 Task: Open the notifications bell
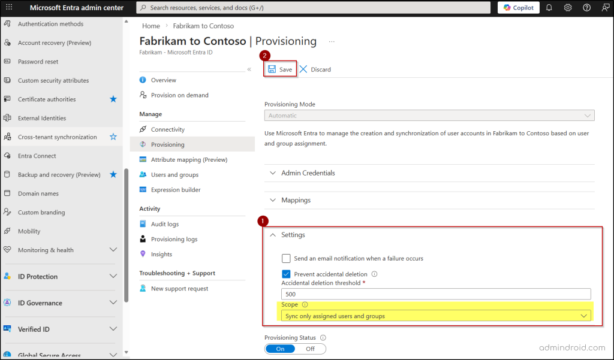tap(548, 7)
